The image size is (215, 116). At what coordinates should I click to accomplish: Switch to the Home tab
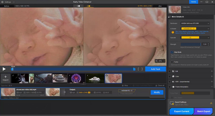pos(193,2)
